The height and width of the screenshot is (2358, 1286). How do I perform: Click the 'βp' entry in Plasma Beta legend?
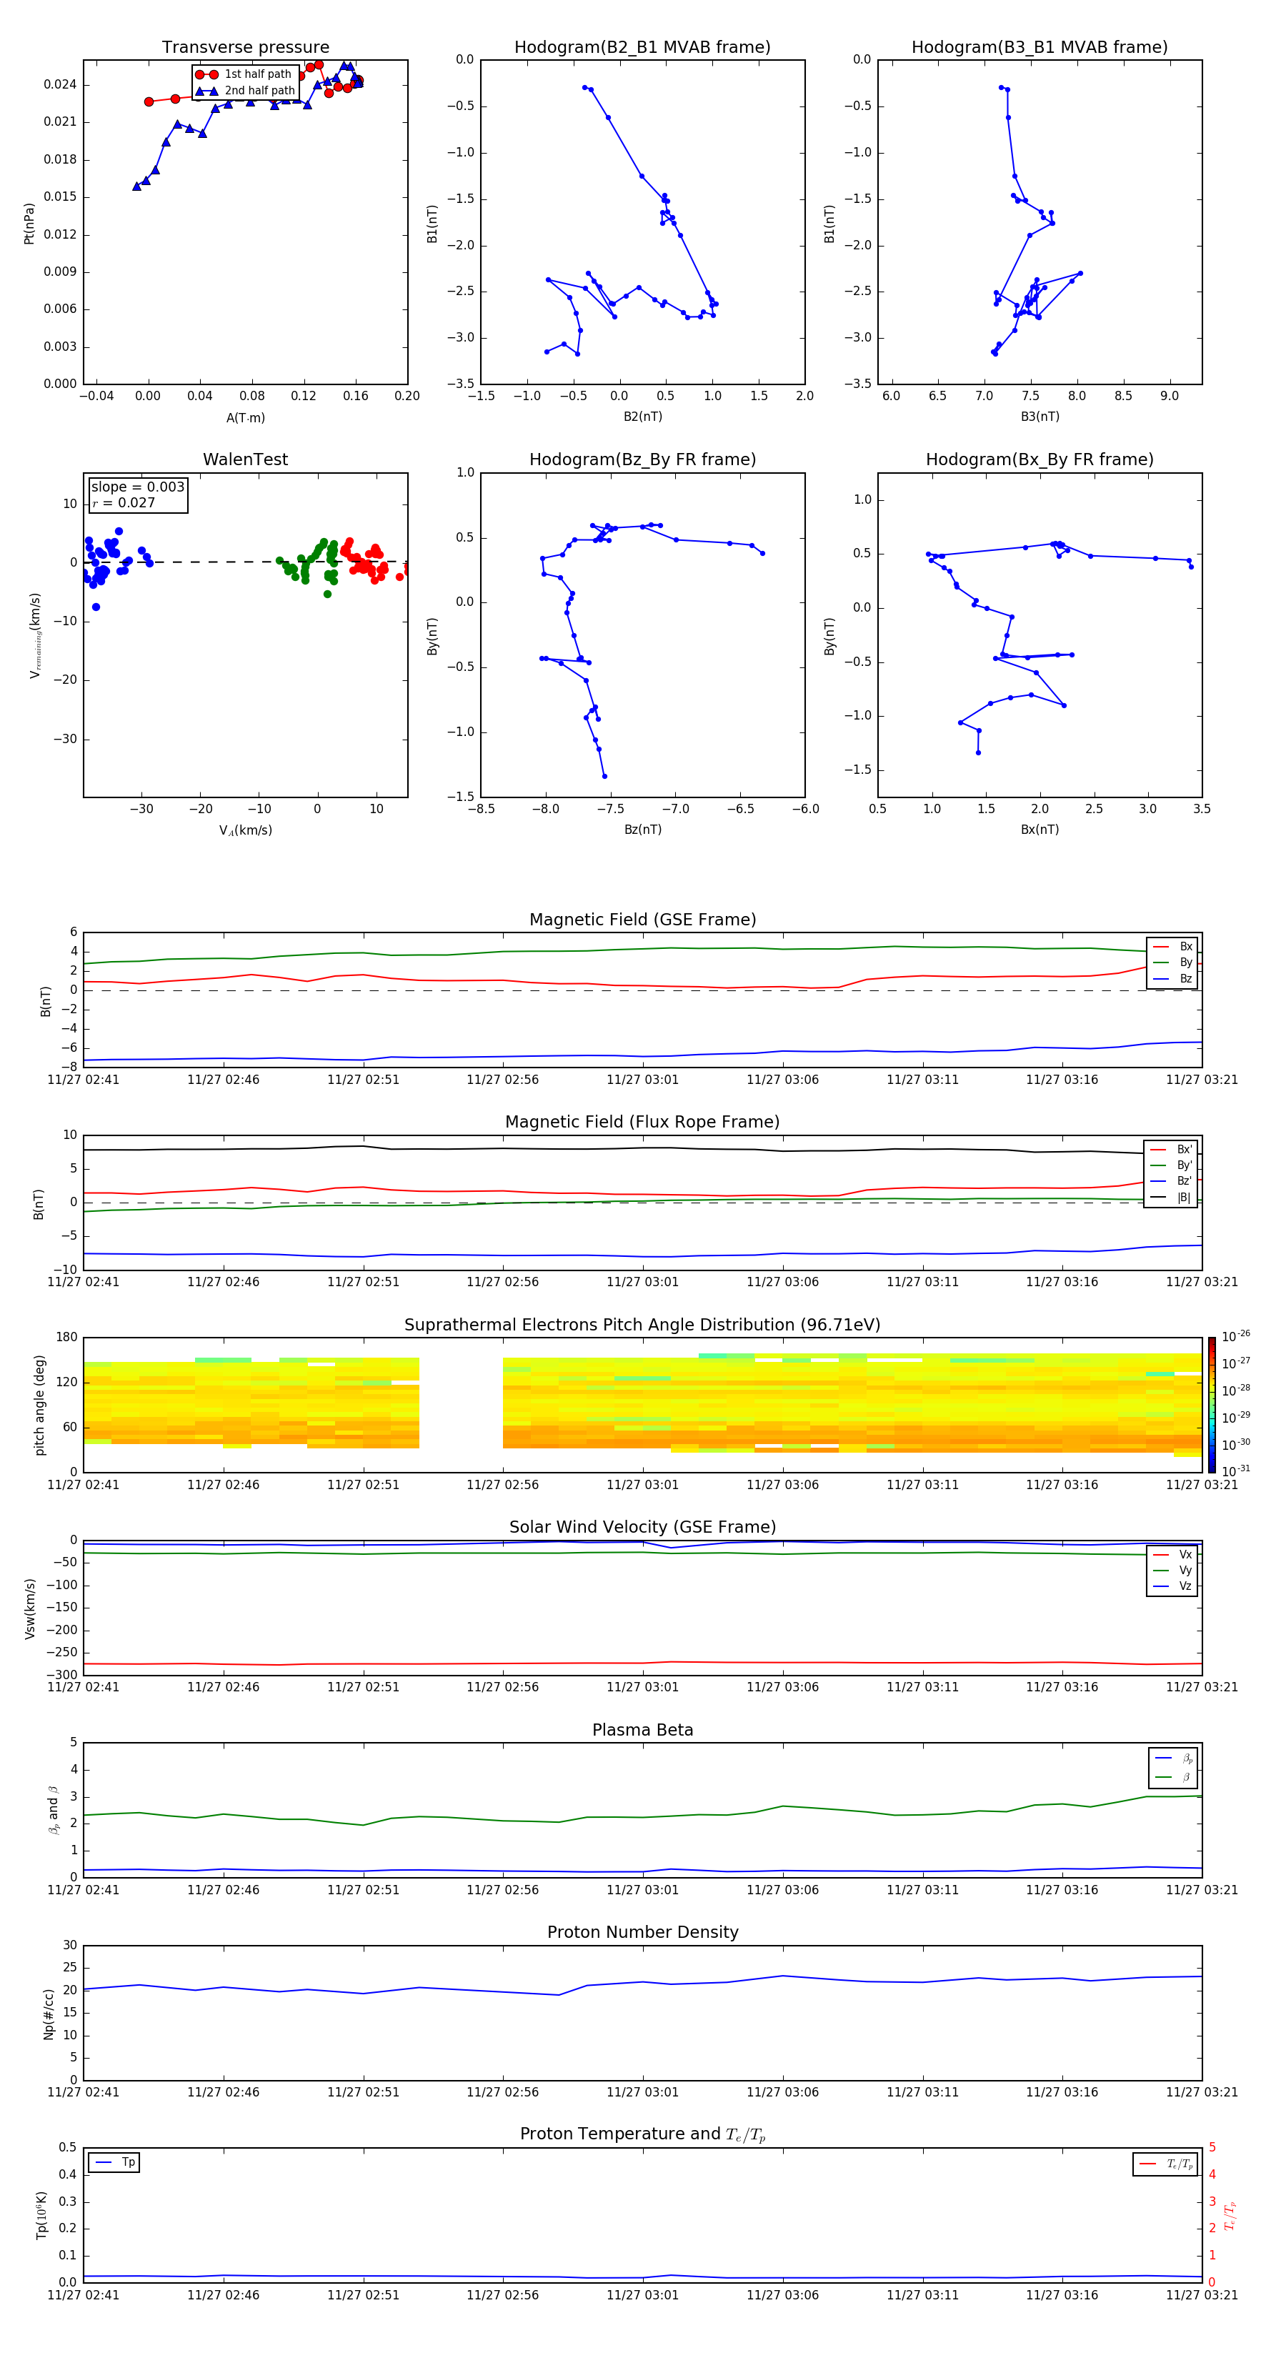pyautogui.click(x=1173, y=1758)
